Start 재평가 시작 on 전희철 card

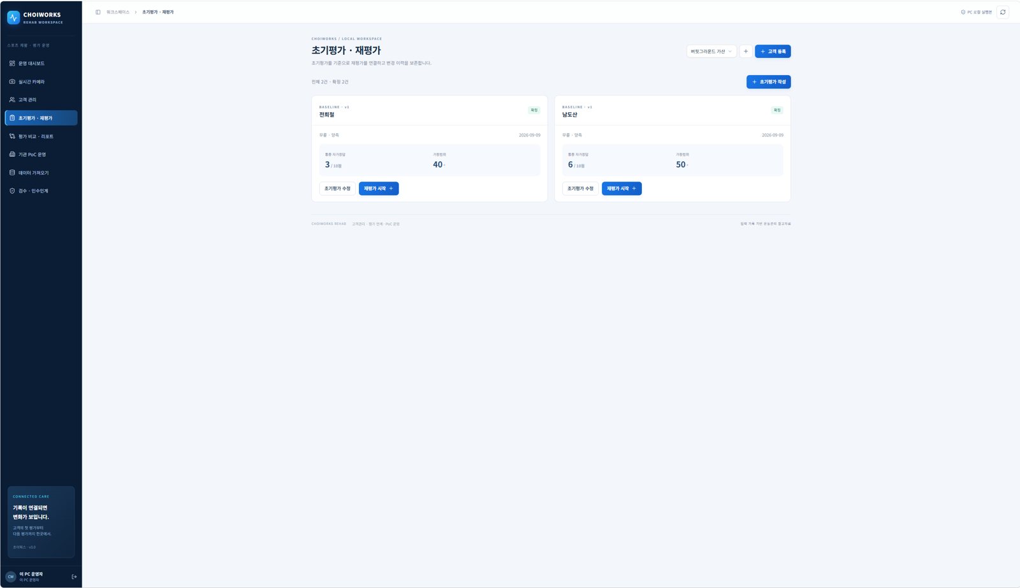tap(379, 189)
